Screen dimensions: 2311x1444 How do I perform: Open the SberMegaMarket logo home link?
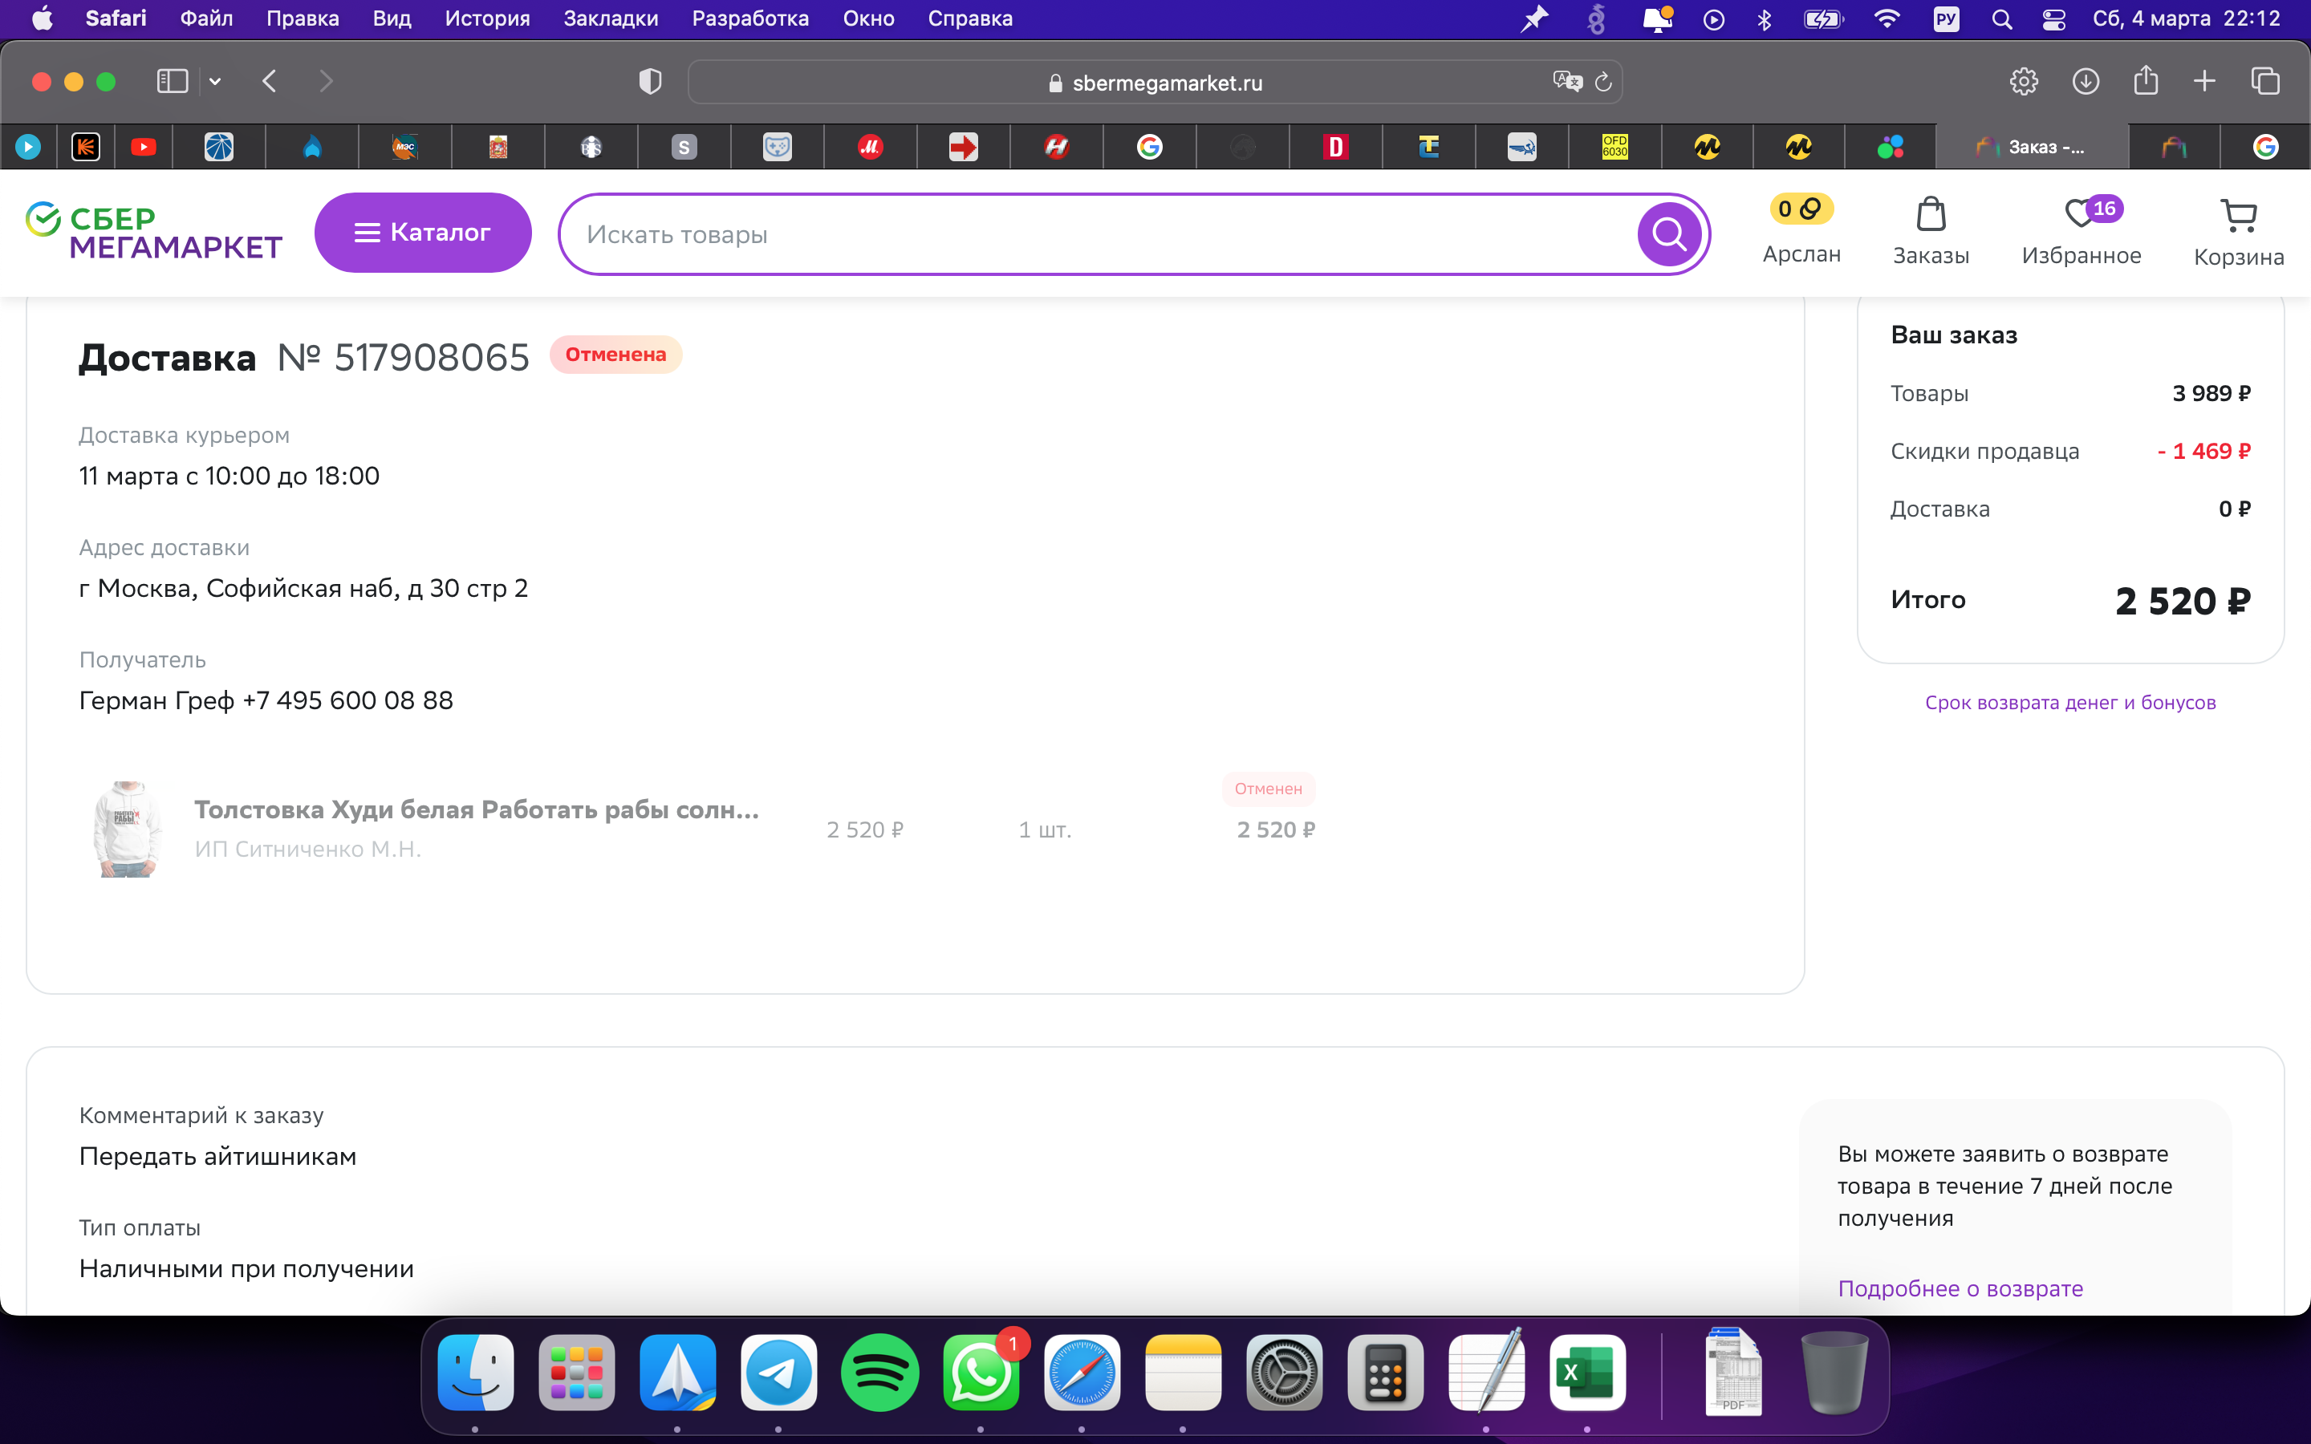click(x=154, y=232)
